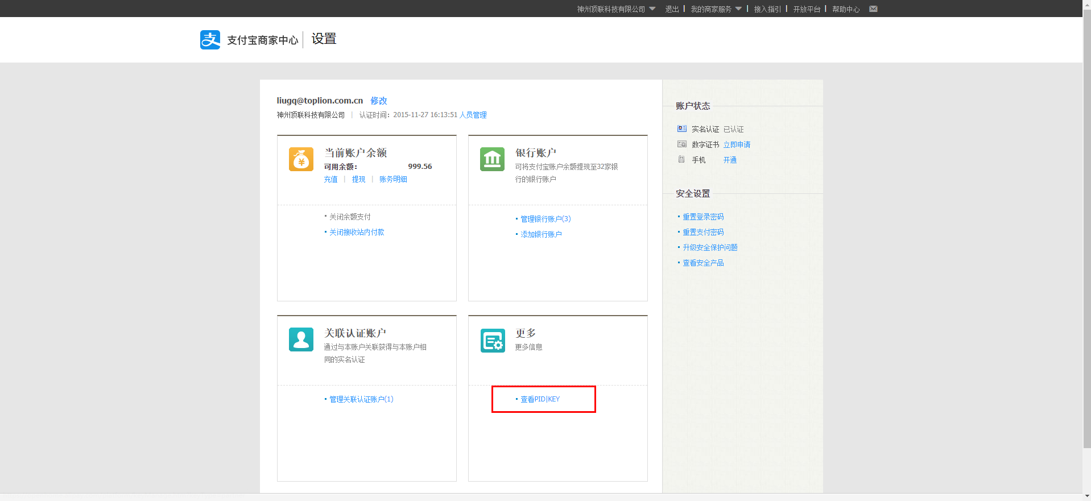
Task: Click 重置登录密码 link
Action: point(703,217)
